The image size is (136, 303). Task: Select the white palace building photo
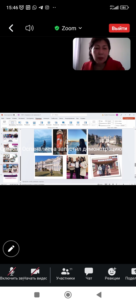pos(49,166)
